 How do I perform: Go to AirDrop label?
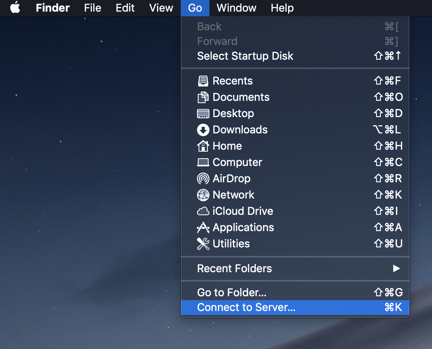232,178
